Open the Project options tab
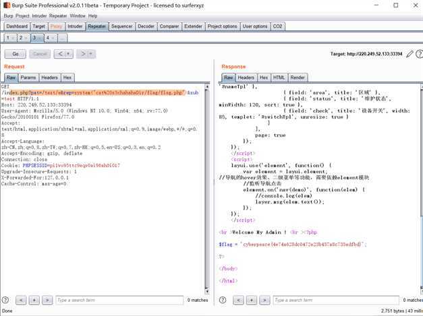This screenshot has height=316, width=423. pos(222,26)
